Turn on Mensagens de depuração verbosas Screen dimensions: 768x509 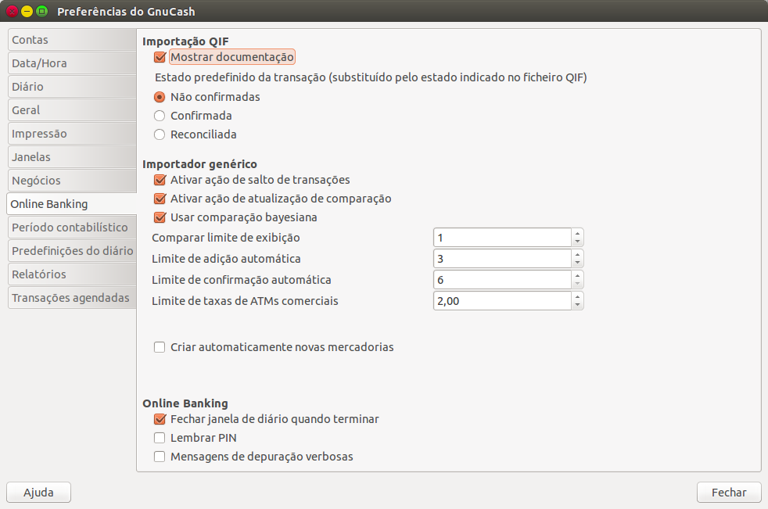pos(160,457)
